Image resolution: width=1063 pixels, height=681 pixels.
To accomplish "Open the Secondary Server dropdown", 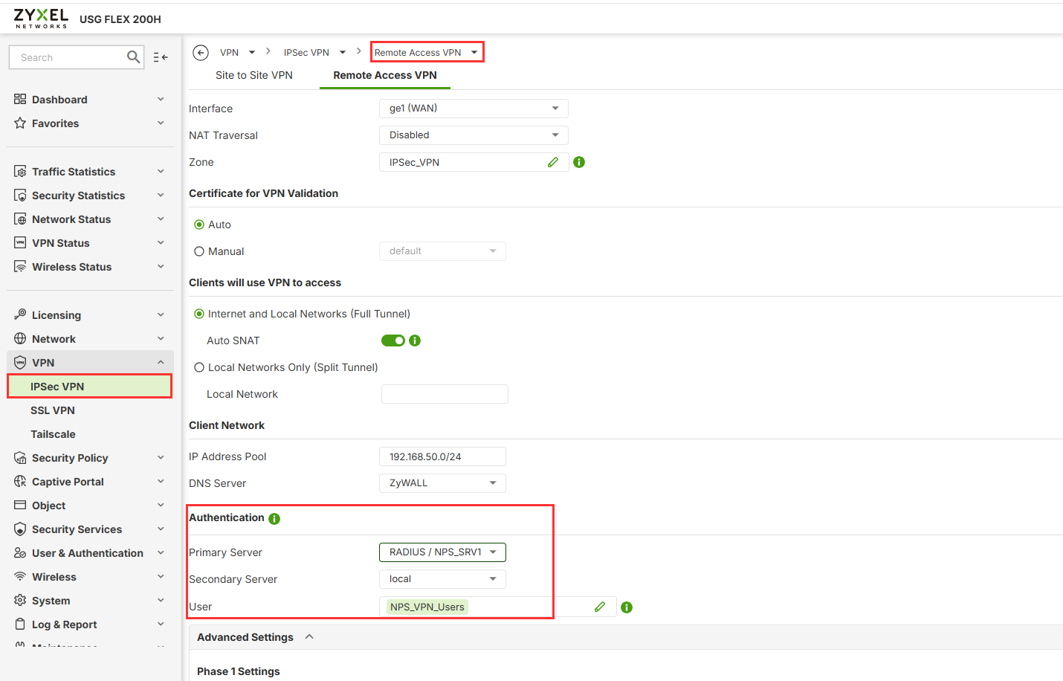I will click(442, 579).
